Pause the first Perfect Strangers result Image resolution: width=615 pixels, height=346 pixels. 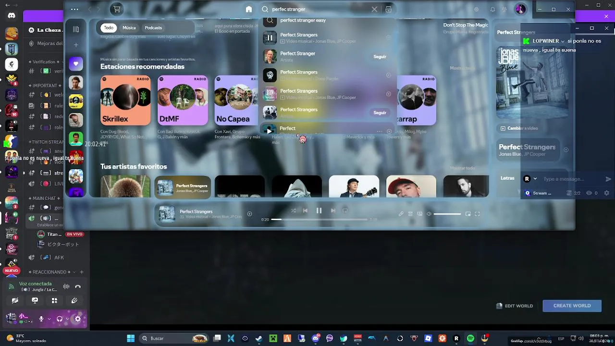point(270,37)
